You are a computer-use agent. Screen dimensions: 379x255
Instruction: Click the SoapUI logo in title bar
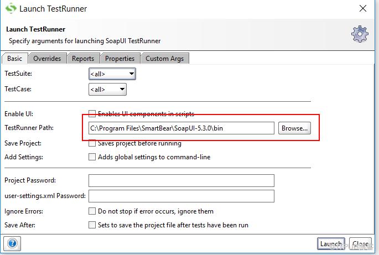pyautogui.click(x=11, y=8)
